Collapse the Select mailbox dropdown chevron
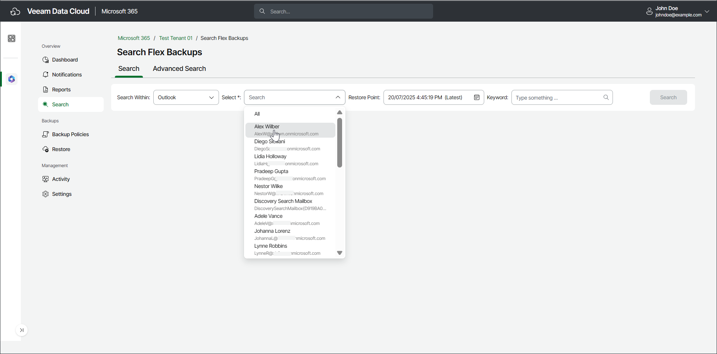This screenshot has width=717, height=354. [338, 97]
